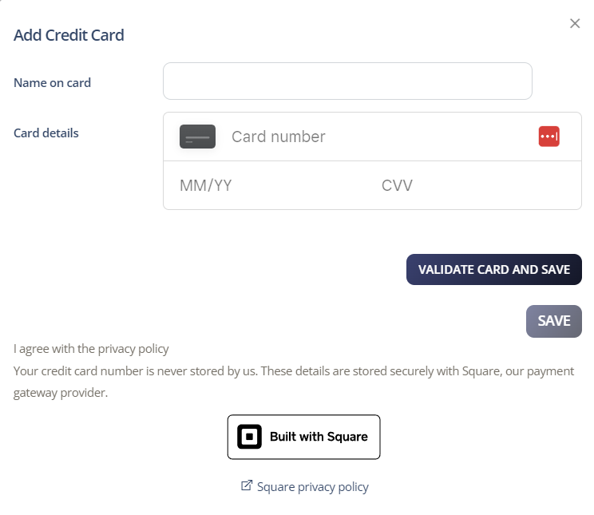
Task: Click the black Square logo icon
Action: (x=250, y=437)
